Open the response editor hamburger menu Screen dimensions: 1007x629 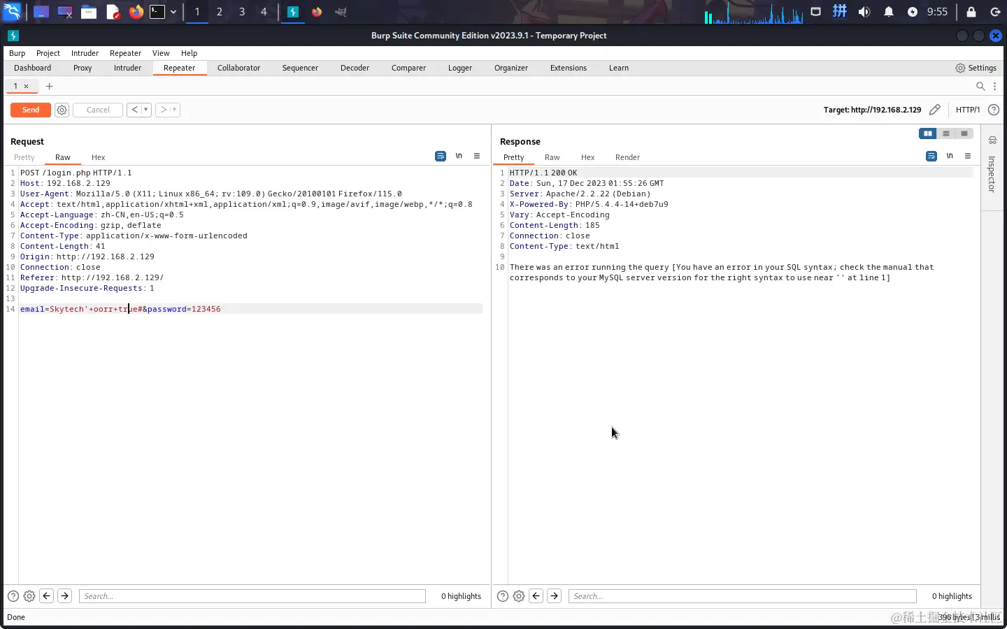coord(968,156)
